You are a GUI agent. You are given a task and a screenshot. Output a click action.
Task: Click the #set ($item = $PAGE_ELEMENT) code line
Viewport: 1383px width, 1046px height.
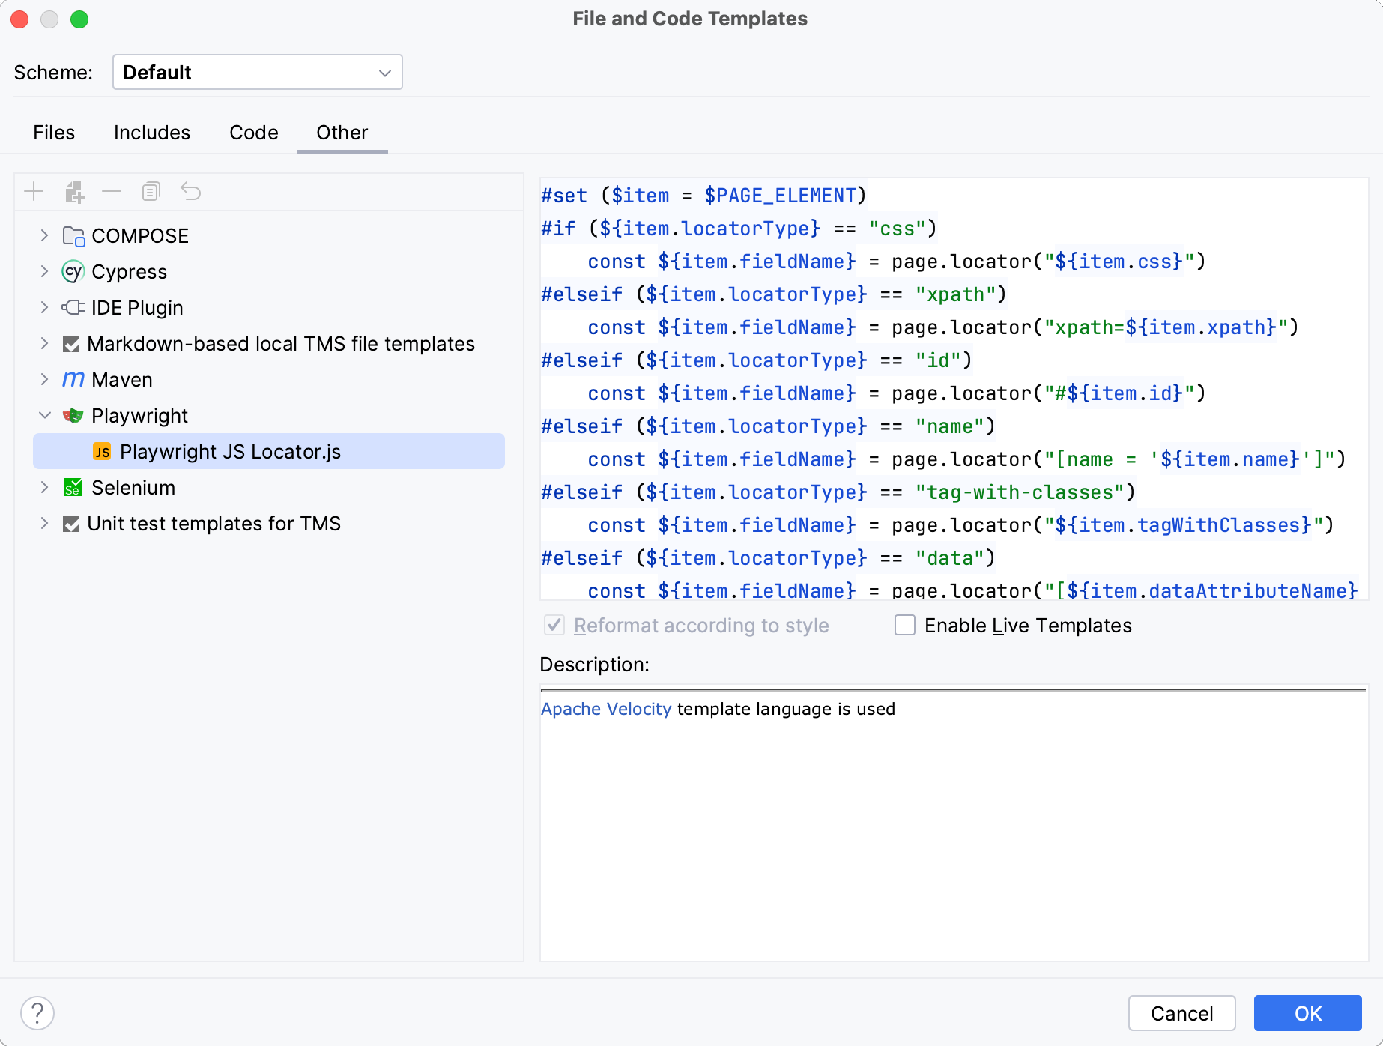(x=703, y=196)
